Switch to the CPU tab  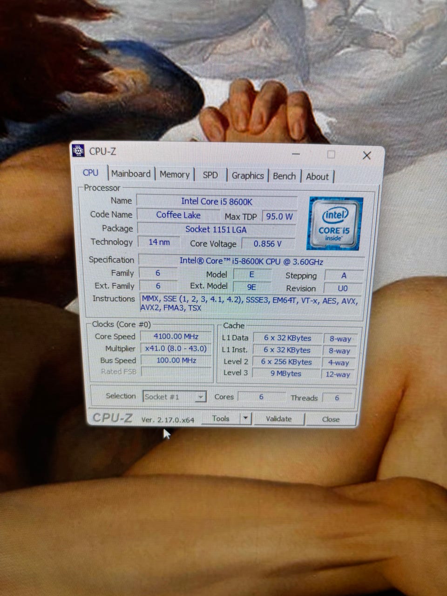click(91, 173)
